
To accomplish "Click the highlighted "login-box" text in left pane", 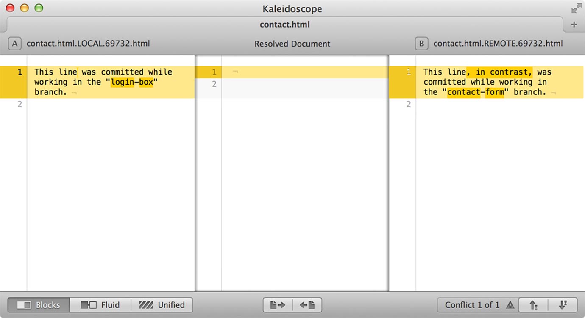I will (x=132, y=82).
